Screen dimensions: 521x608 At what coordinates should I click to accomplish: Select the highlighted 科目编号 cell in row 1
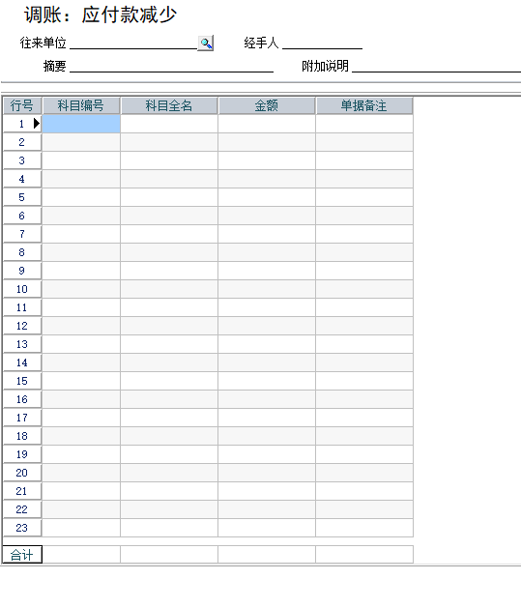(81, 124)
